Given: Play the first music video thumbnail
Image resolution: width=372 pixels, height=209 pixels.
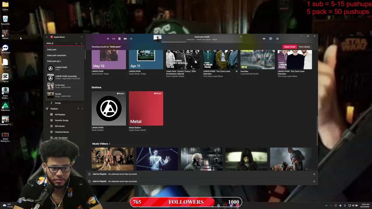Looking at the screenshot, I should click(112, 159).
